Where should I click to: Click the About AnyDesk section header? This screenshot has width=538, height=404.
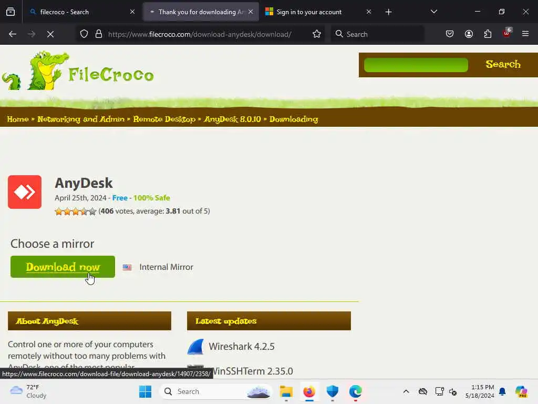point(89,321)
